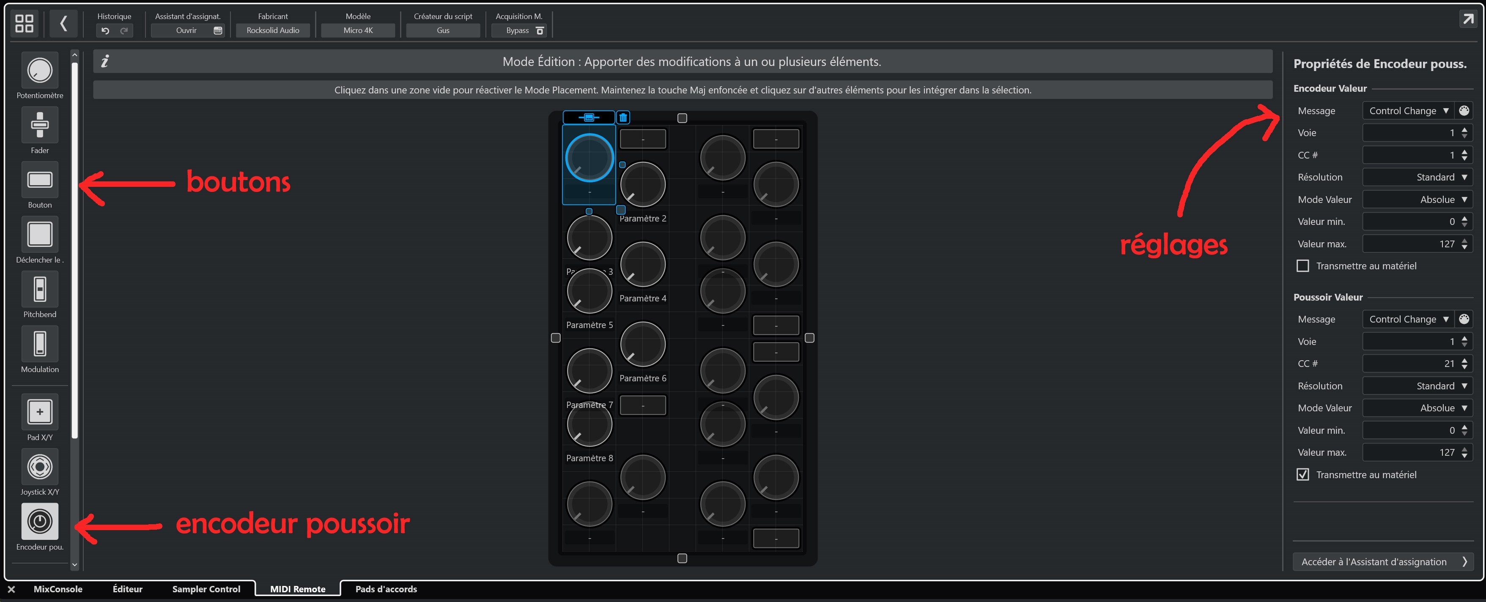The image size is (1486, 602).
Task: Click the Paramètre 2 knob on surface
Action: (x=643, y=184)
